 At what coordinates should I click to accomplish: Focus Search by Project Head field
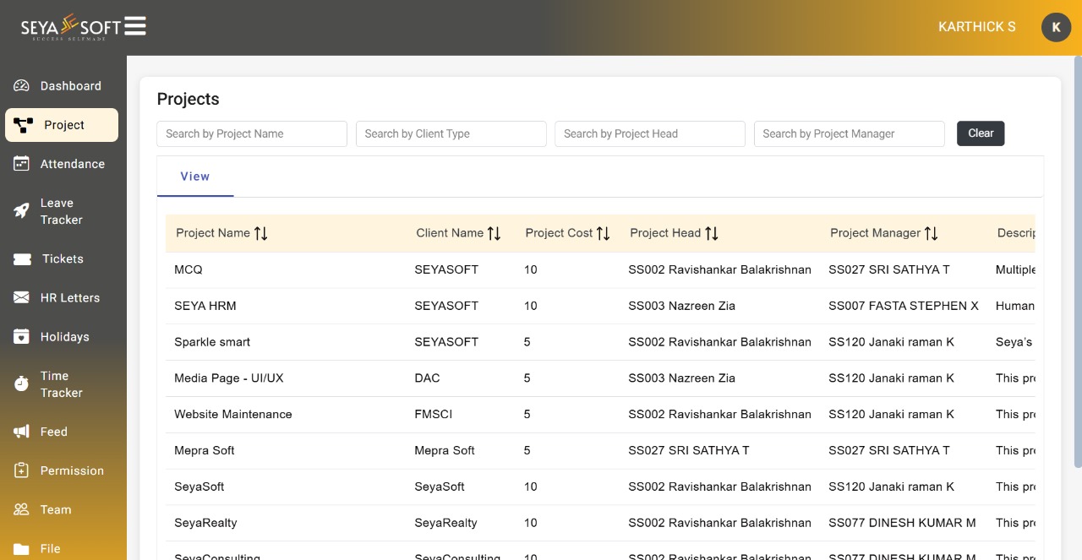650,133
